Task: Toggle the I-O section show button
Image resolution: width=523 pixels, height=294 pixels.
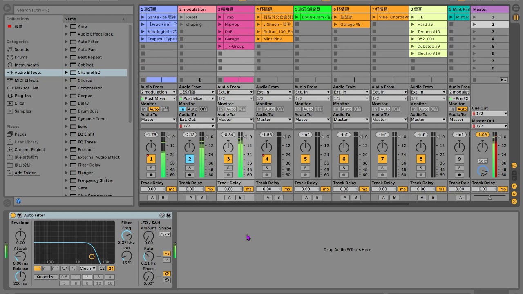Action: 514,165
